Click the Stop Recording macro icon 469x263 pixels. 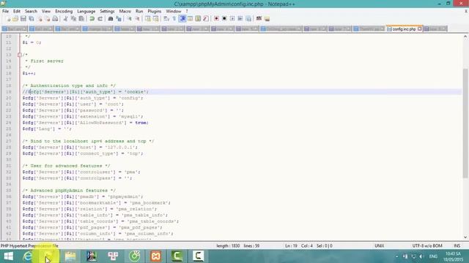[x=224, y=19]
